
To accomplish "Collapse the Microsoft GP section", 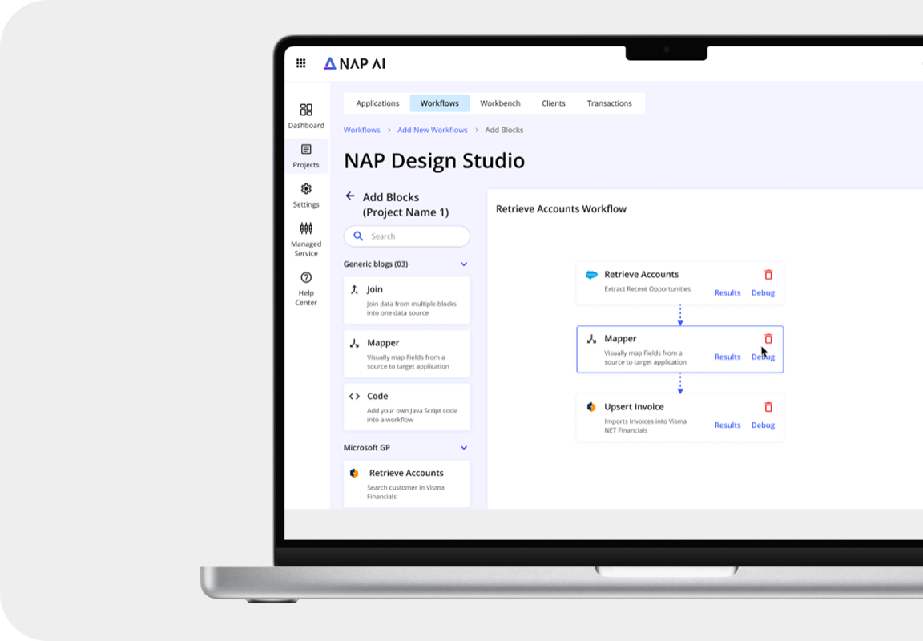I will click(464, 448).
